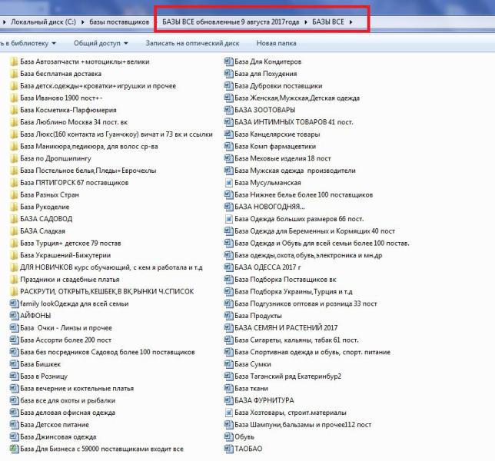
Task: Navigate to 'базы поставщиков' breadcrumb segment
Action: tap(118, 22)
